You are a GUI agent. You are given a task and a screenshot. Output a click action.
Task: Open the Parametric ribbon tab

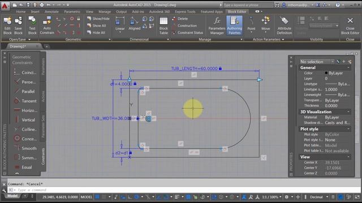click(72, 11)
